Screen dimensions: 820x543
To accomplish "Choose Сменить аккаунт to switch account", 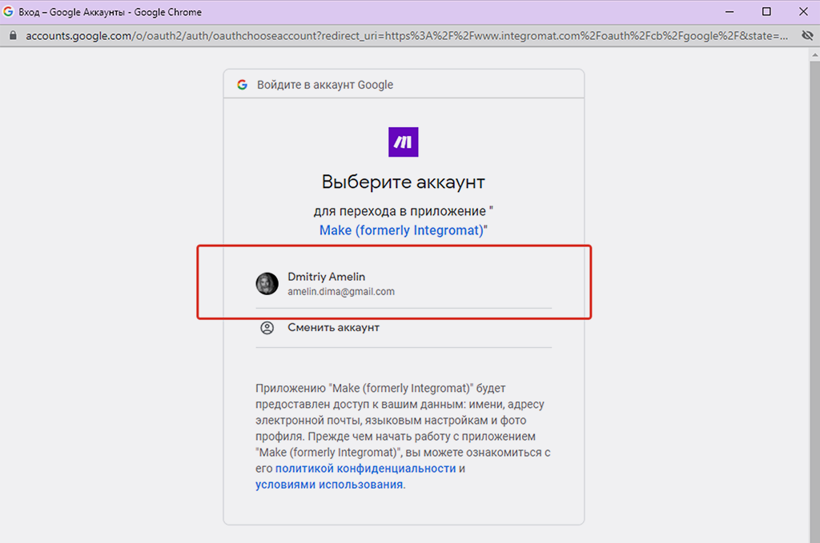I will [x=404, y=328].
